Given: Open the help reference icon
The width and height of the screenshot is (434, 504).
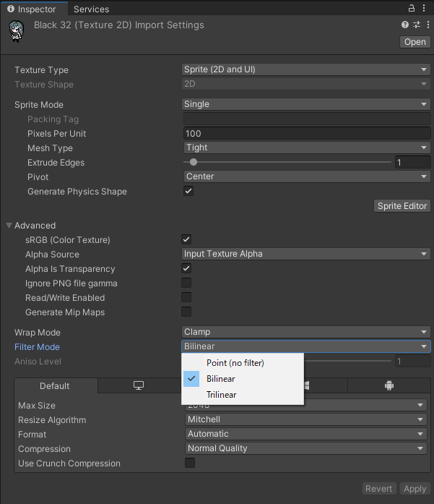Looking at the screenshot, I should [405, 25].
